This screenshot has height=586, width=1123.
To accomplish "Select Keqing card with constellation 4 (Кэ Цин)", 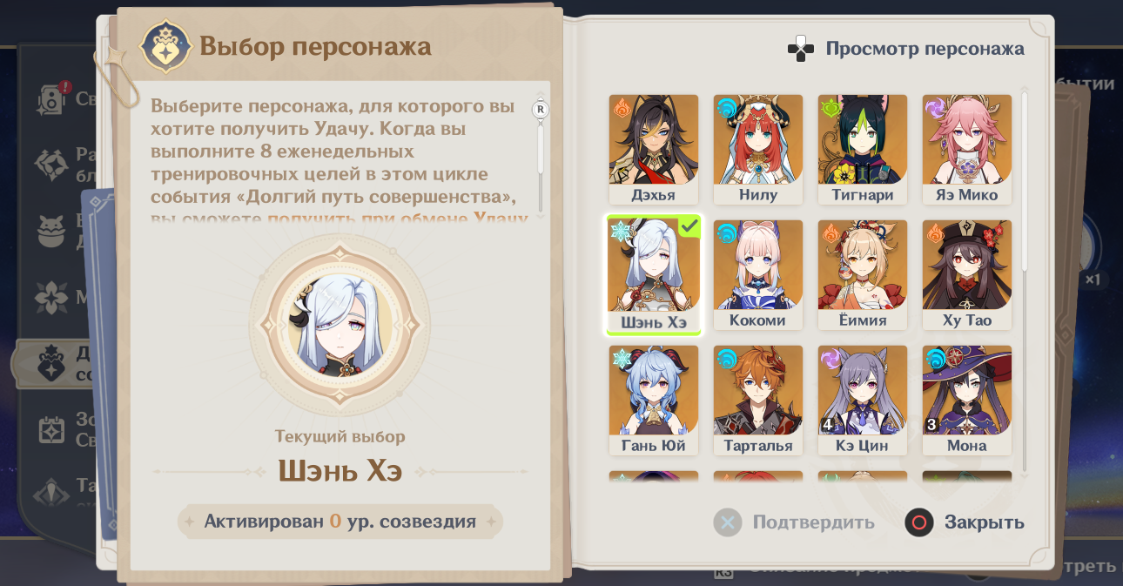I will point(863,401).
